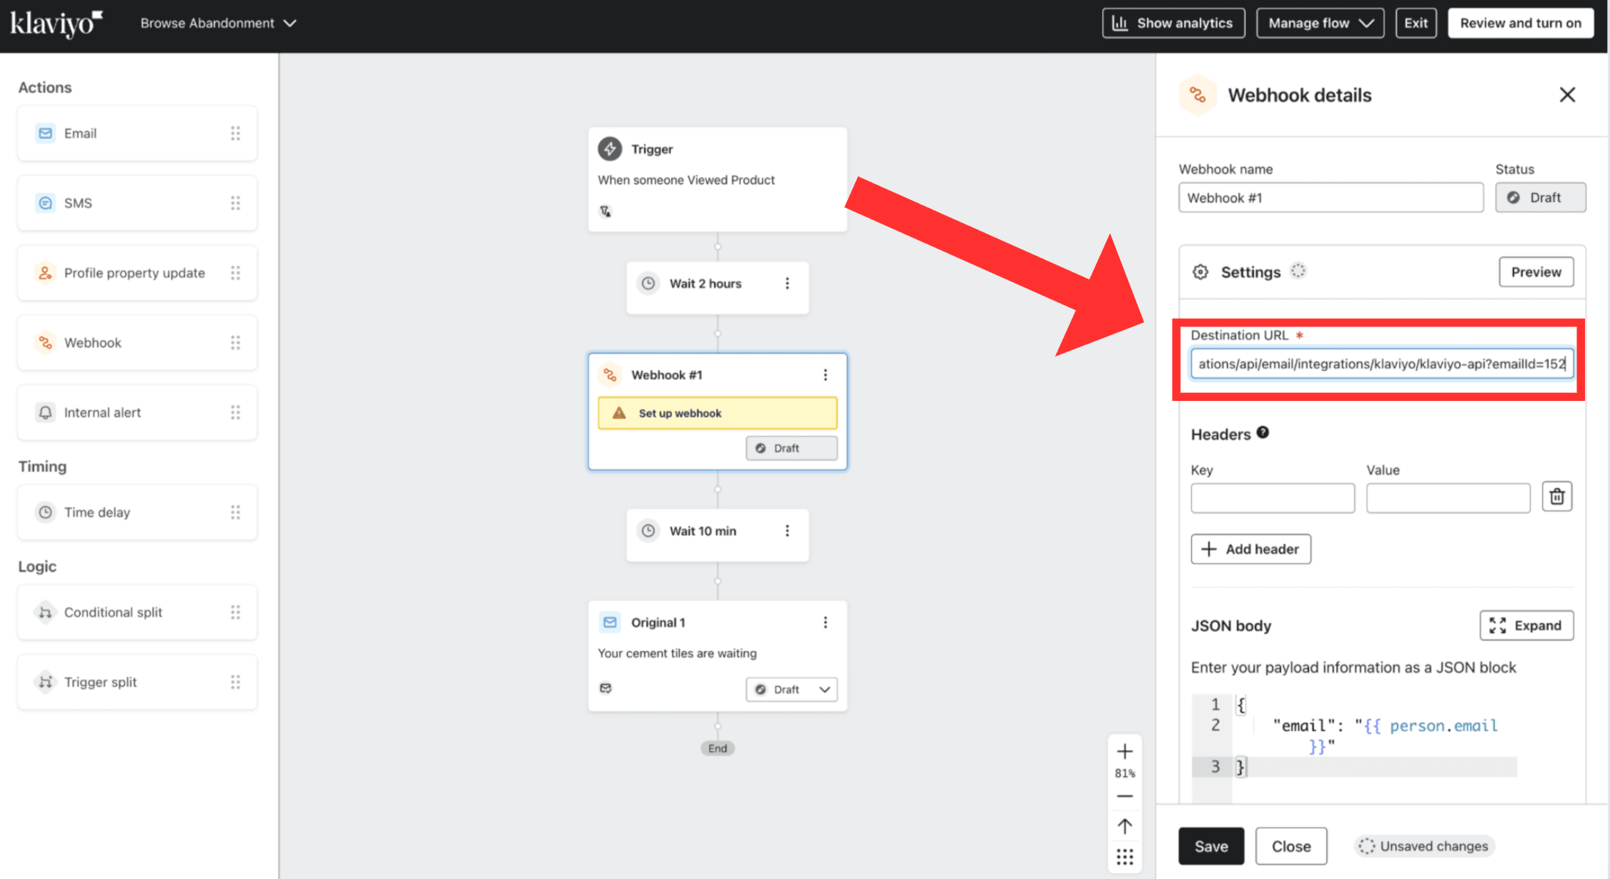Image resolution: width=1610 pixels, height=879 pixels.
Task: Grab the Email action drag handle
Action: pos(235,134)
